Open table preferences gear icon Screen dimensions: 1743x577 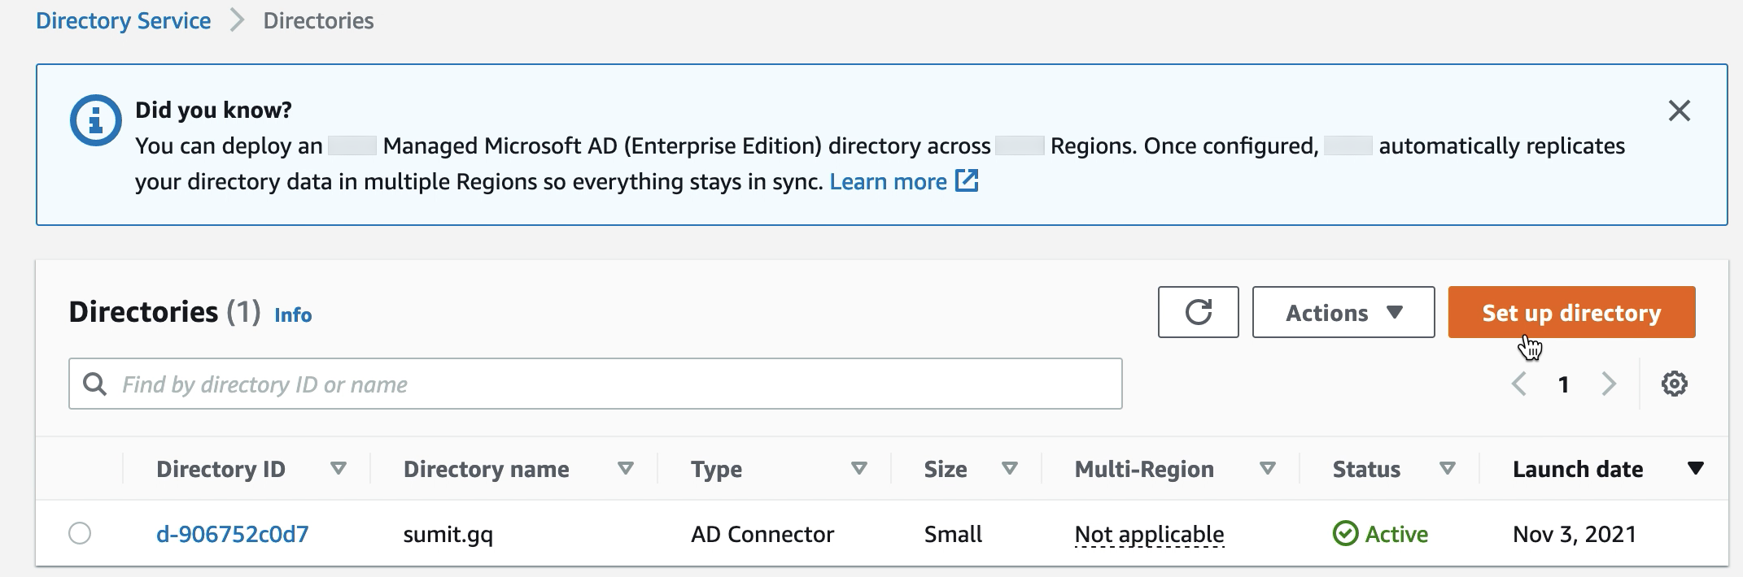[x=1674, y=384]
